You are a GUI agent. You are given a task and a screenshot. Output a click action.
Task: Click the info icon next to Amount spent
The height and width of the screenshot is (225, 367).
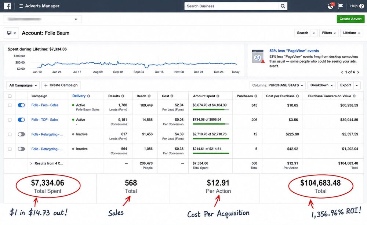(218, 96)
